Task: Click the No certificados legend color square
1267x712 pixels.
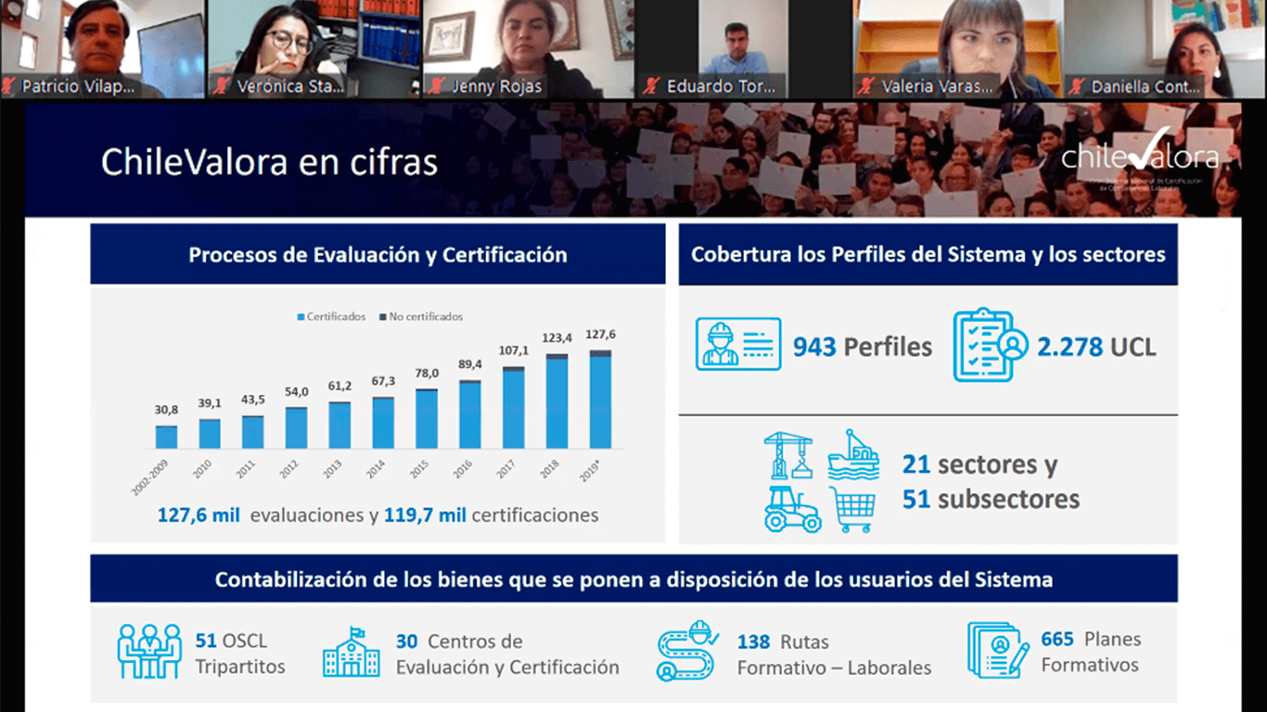Action: click(383, 317)
